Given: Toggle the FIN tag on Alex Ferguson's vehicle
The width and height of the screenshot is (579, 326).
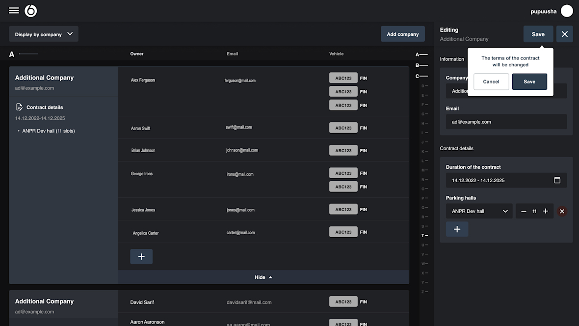Looking at the screenshot, I should pyautogui.click(x=363, y=78).
